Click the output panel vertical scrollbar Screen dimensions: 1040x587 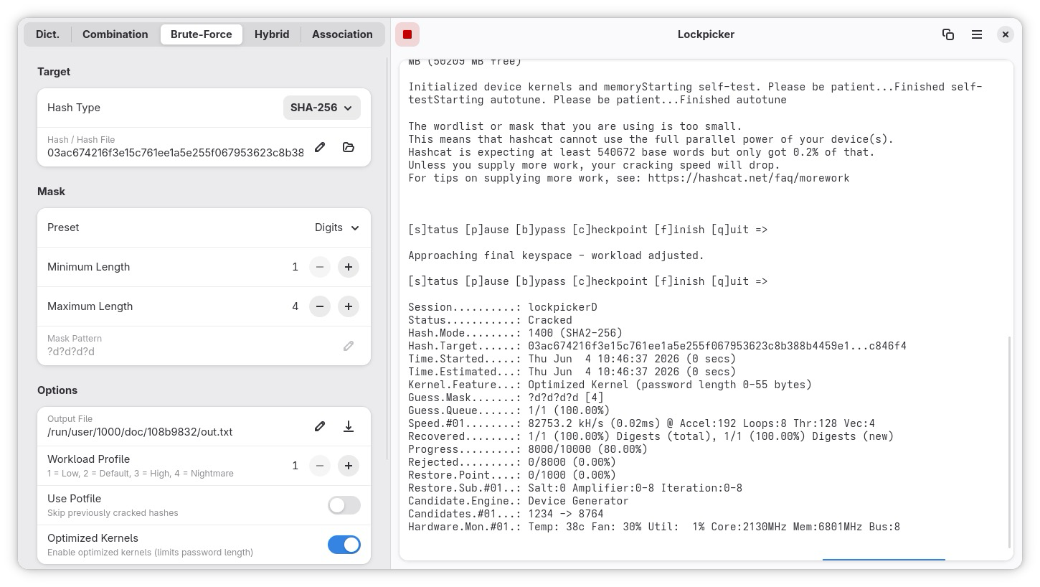click(x=1009, y=441)
